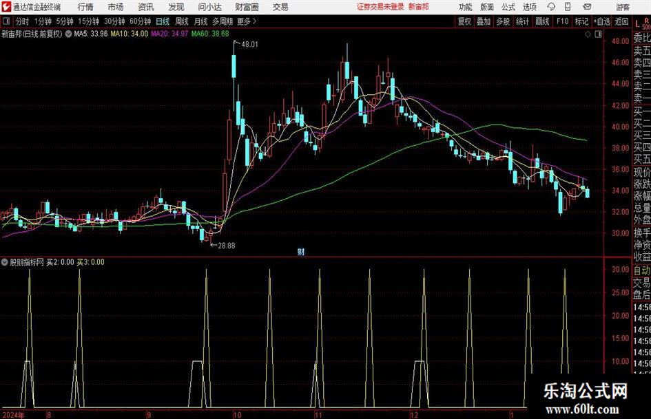Click the diamond icon above the price axis
Image resolution: width=651 pixels, height=419 pixels.
588,34
